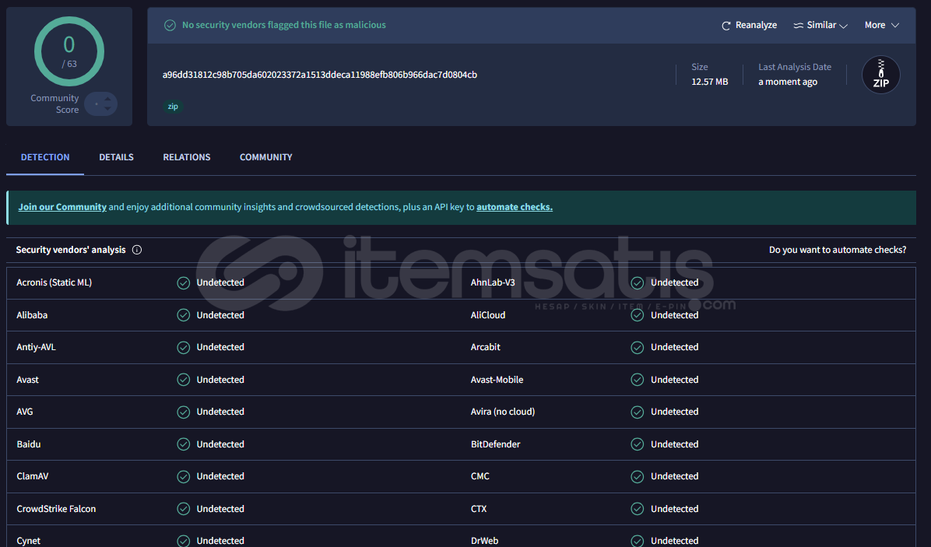
Task: Click the BitDefender vendor name
Action: (495, 444)
